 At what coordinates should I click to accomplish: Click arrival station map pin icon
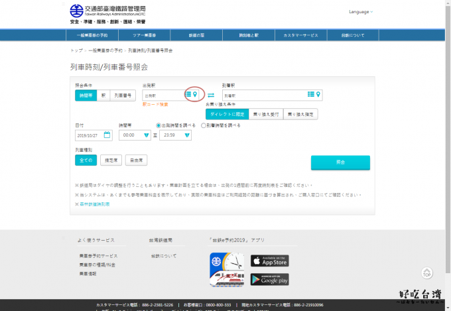[318, 95]
